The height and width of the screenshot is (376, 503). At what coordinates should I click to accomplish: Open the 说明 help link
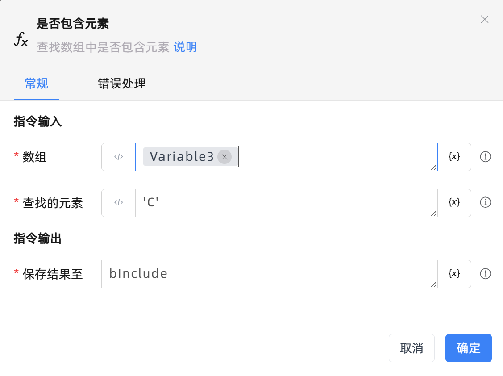[185, 47]
